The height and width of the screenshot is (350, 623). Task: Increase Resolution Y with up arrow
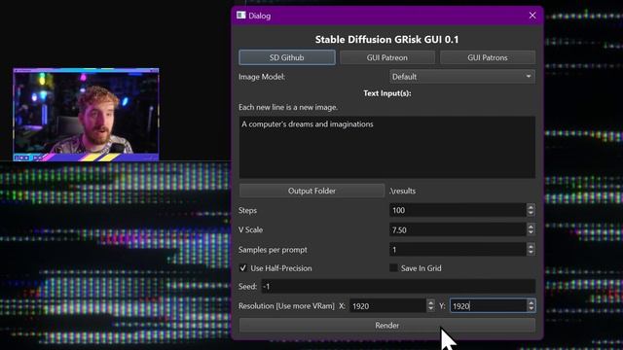531,302
